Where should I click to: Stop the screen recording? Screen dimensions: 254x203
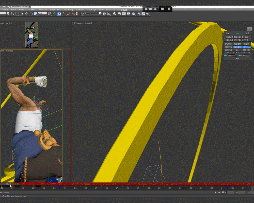click(162, 9)
